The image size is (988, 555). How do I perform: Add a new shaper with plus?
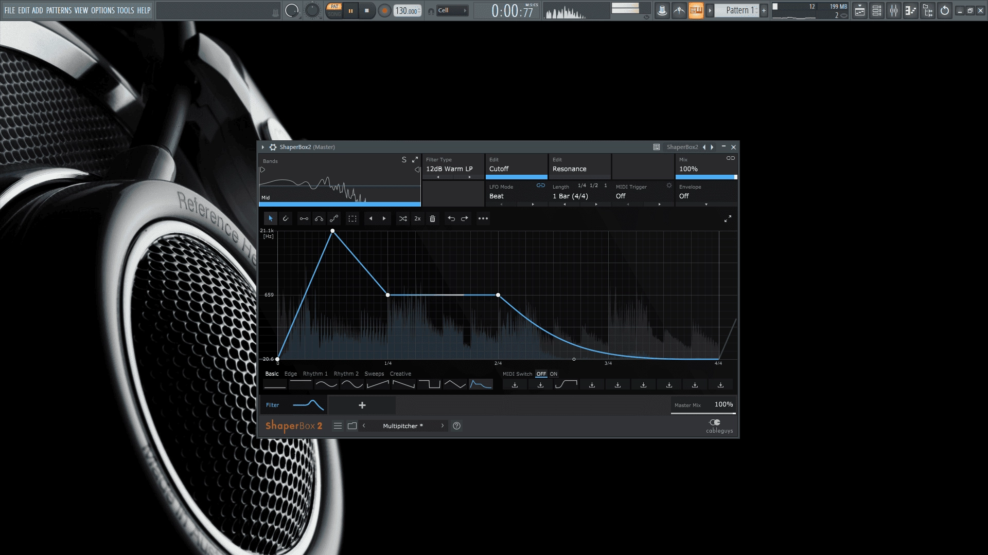tap(362, 405)
